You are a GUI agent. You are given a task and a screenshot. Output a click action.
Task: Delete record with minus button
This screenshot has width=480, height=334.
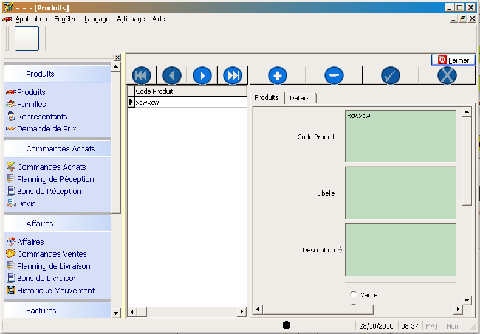[x=334, y=75]
